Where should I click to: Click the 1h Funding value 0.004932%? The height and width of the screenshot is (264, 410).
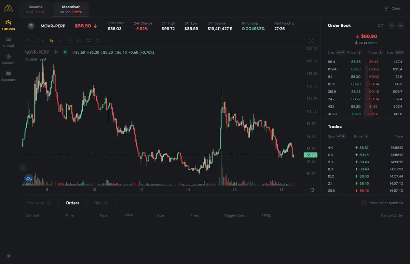tap(253, 29)
